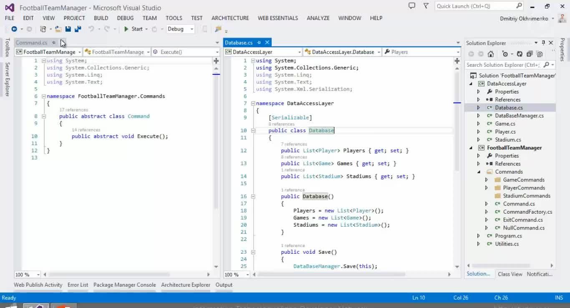Click the Search Solution Explorer field
This screenshot has width=570, height=308.
point(503,65)
